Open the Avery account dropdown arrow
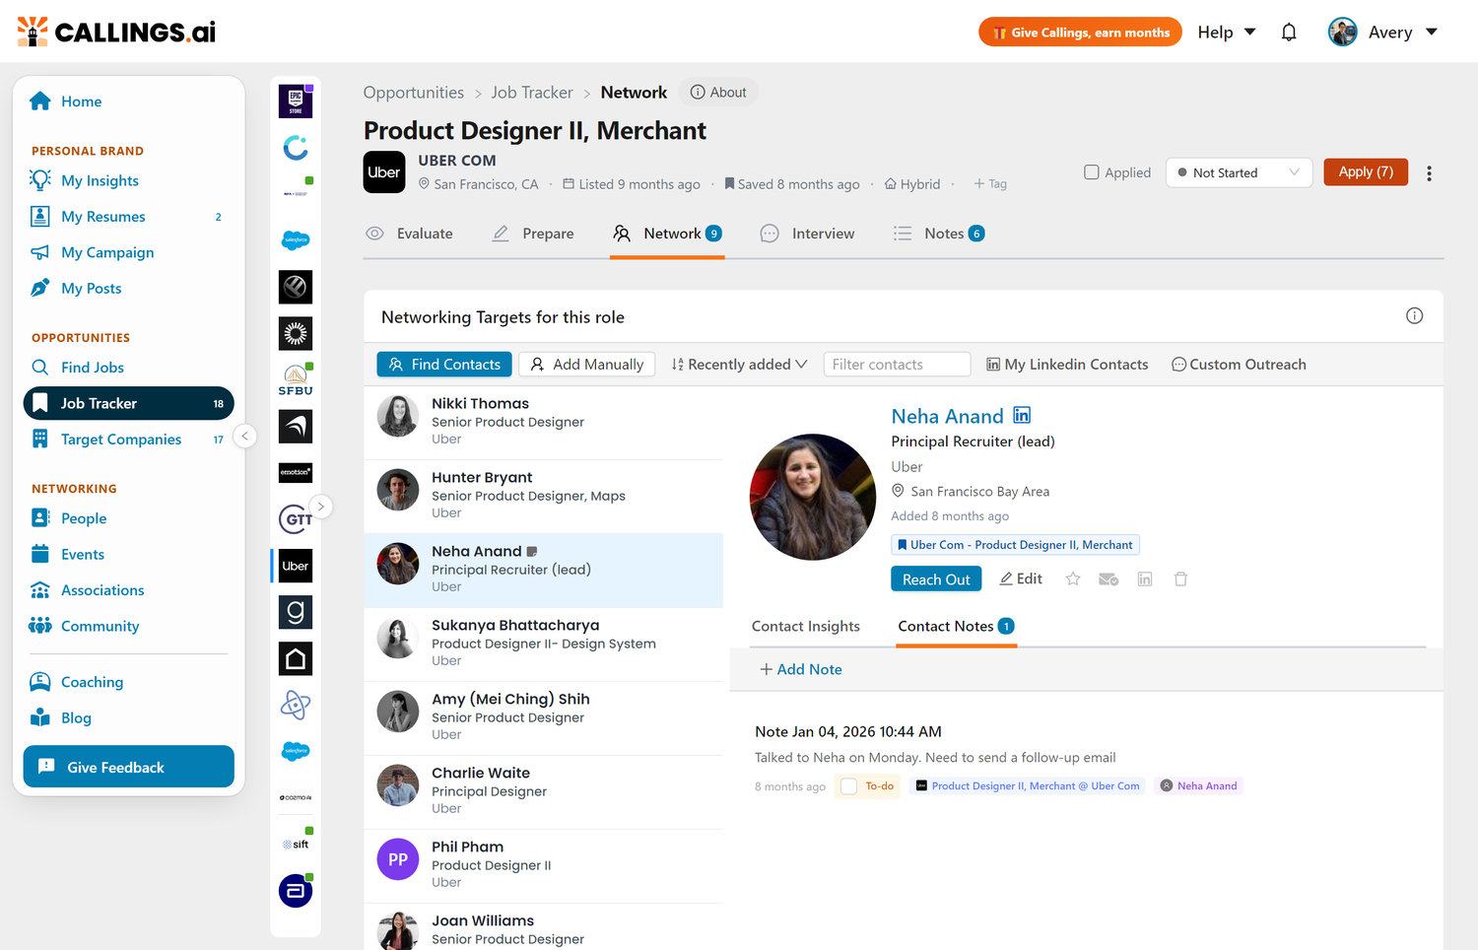This screenshot has height=950, width=1478. 1432,33
